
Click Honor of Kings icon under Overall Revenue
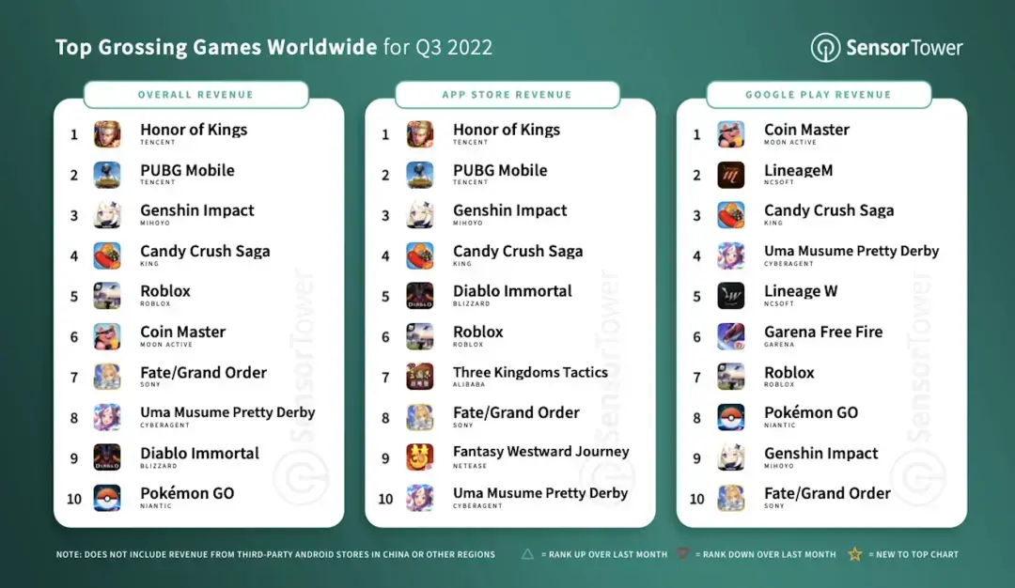point(107,134)
